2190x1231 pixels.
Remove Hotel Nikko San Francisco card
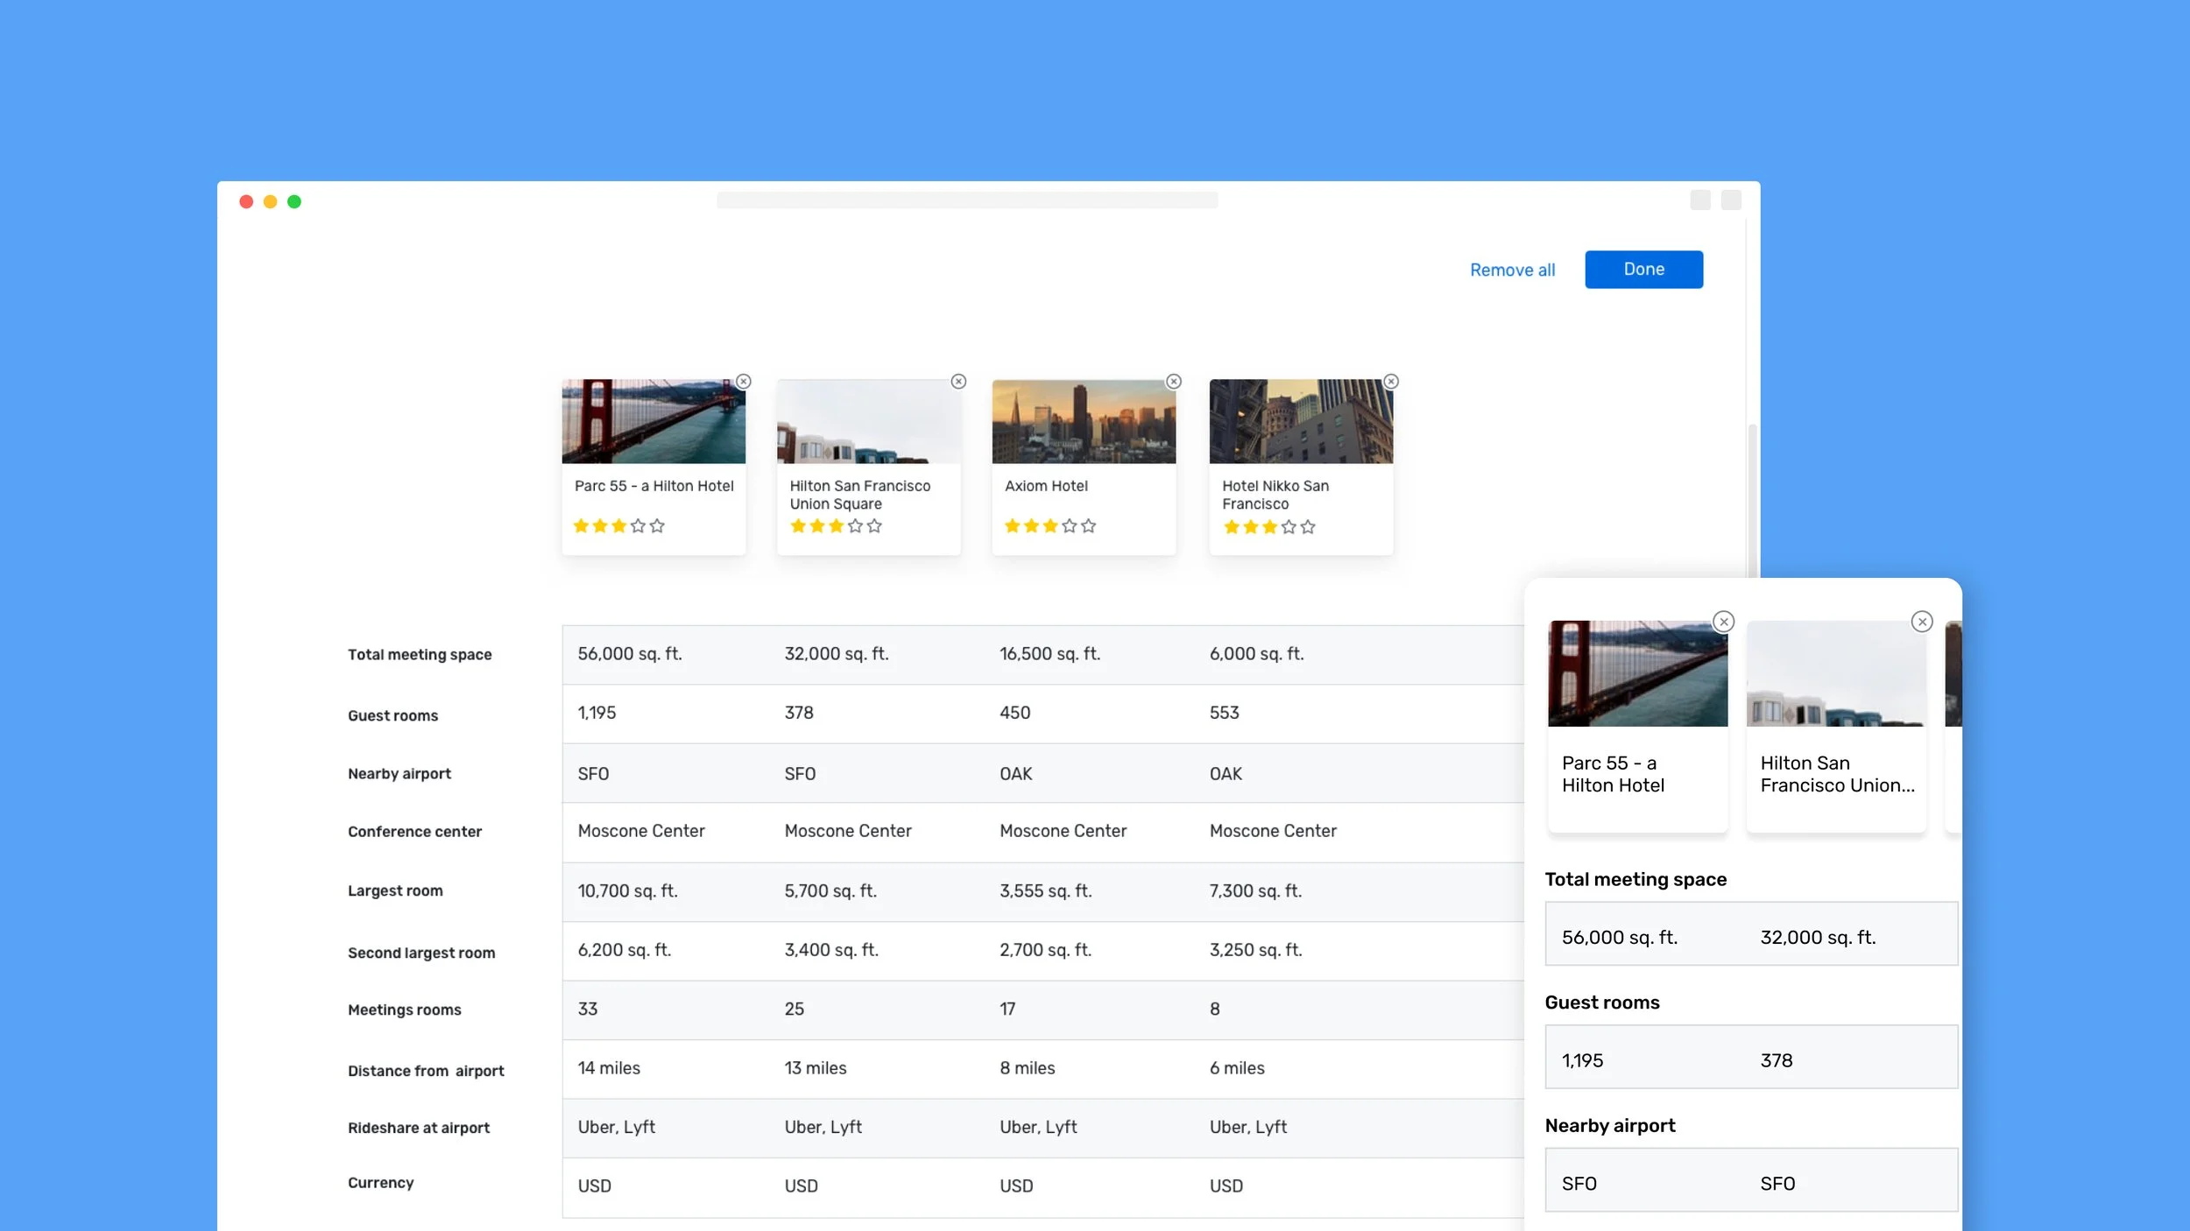click(x=1391, y=382)
